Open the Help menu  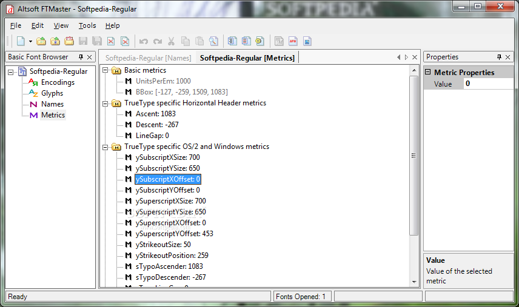coord(113,25)
